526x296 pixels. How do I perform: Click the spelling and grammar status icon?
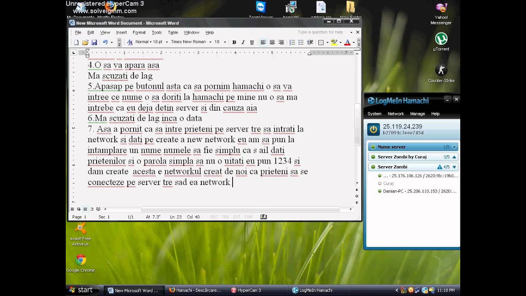[263, 217]
